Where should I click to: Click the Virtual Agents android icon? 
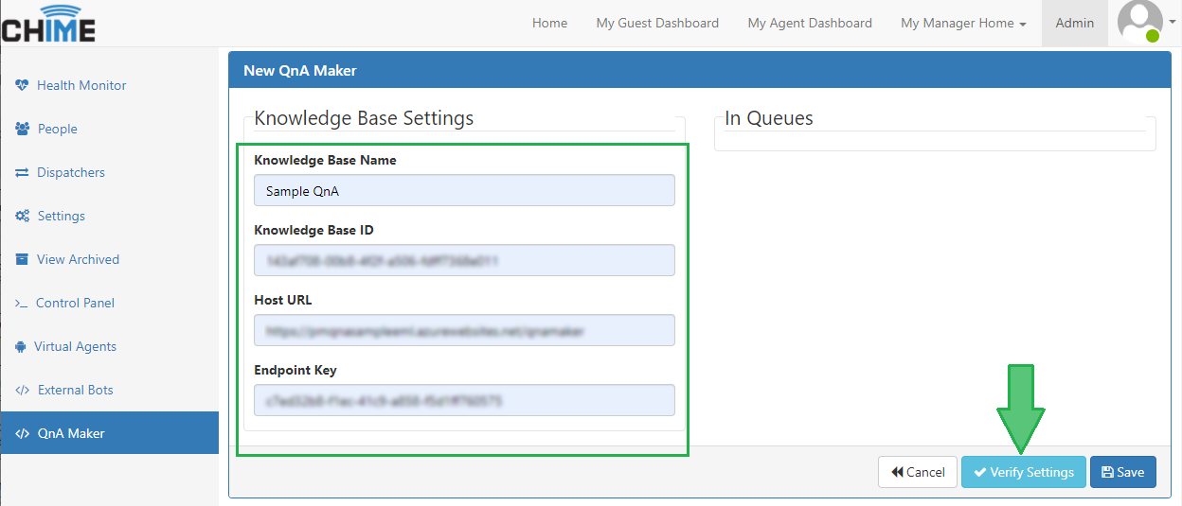coord(21,346)
